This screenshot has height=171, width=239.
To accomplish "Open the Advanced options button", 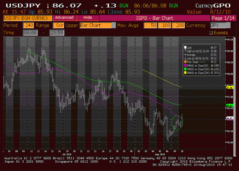I will point(64,18).
